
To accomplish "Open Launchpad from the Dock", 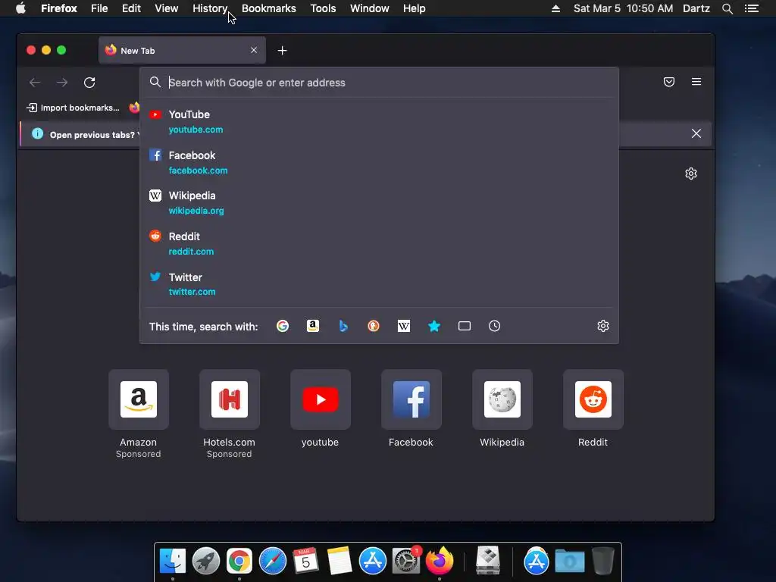I will (x=206, y=562).
